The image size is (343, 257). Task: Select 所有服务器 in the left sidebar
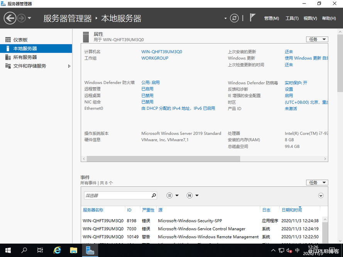click(x=25, y=57)
